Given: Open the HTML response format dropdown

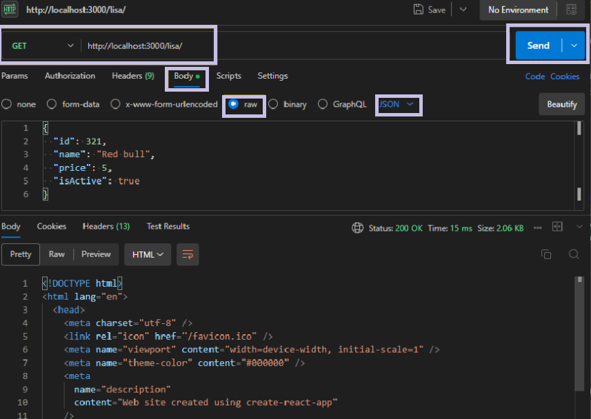Looking at the screenshot, I should (148, 254).
